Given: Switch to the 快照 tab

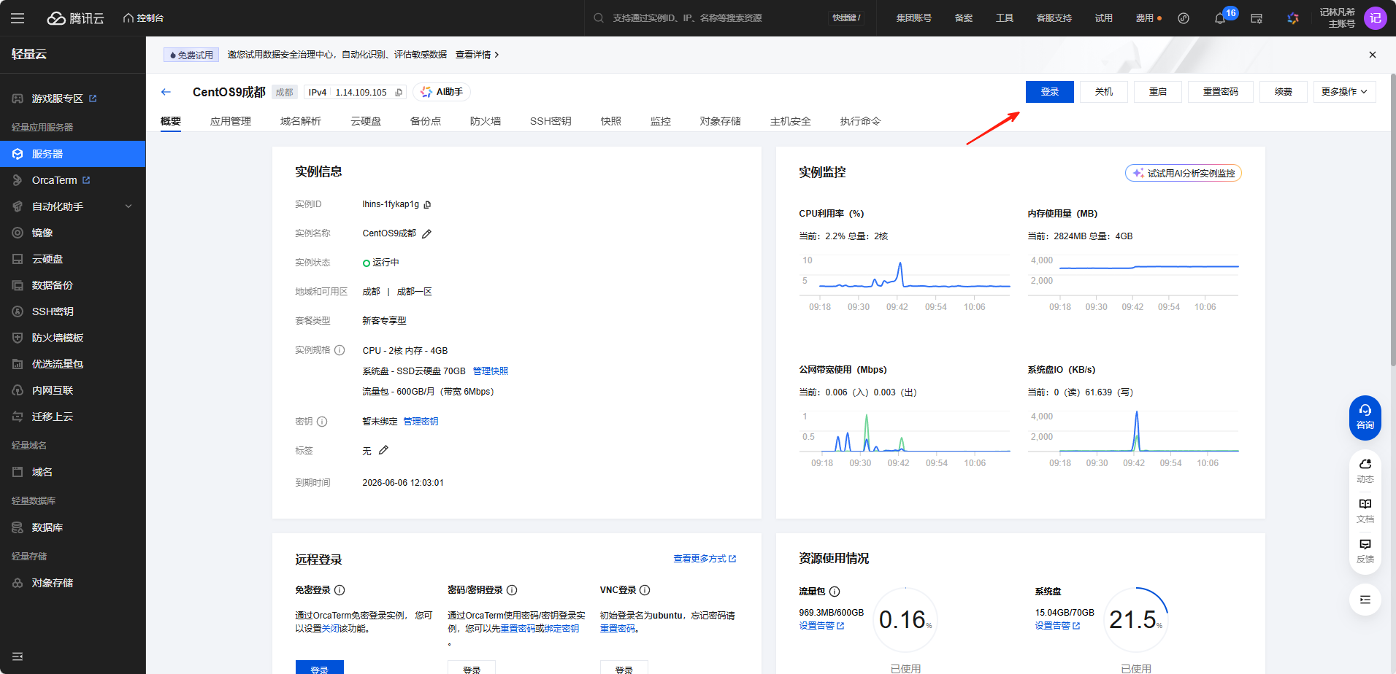Looking at the screenshot, I should coord(611,121).
